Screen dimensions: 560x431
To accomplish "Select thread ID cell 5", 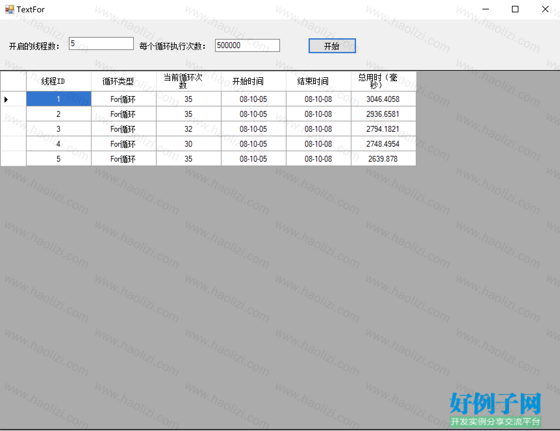I will pyautogui.click(x=59, y=159).
